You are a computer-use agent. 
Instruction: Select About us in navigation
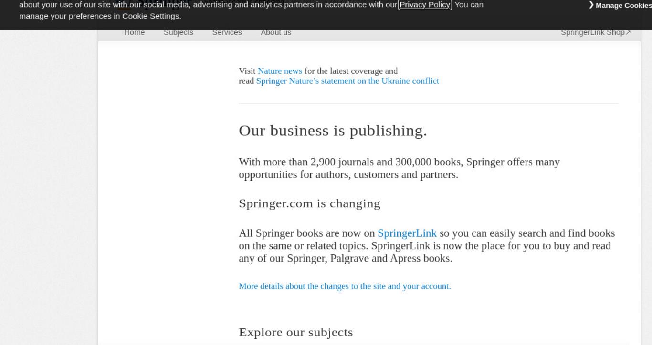276,32
